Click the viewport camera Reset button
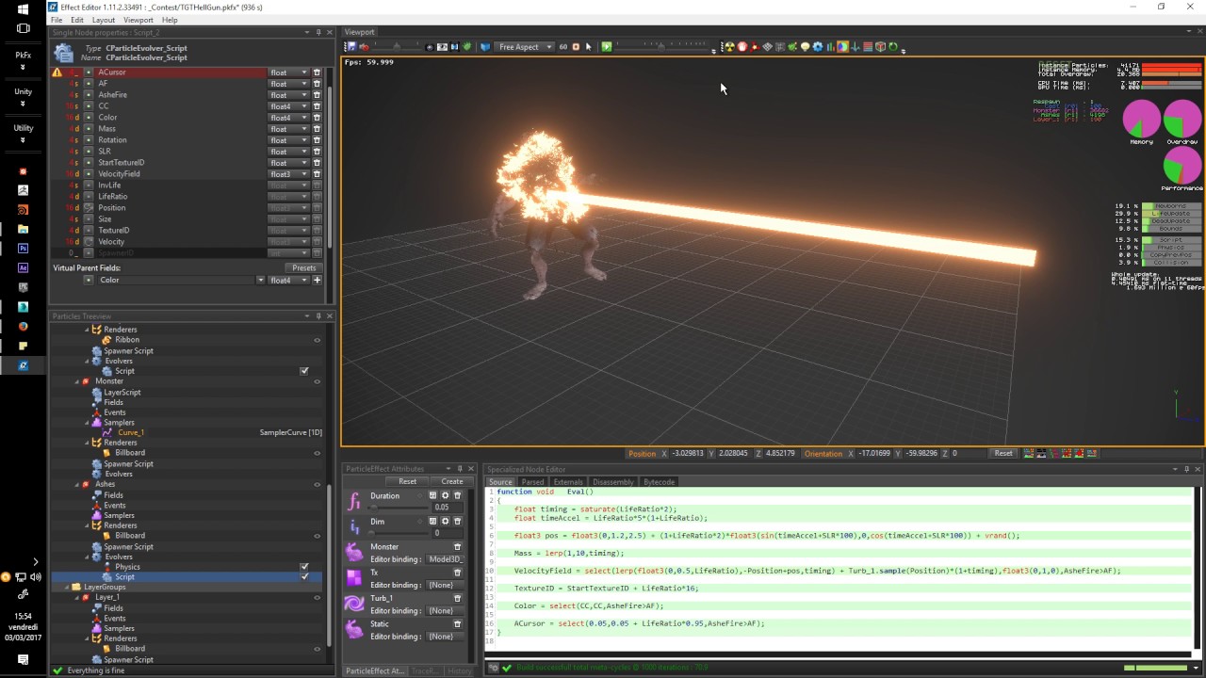Viewport: 1206px width, 678px height. click(1003, 454)
